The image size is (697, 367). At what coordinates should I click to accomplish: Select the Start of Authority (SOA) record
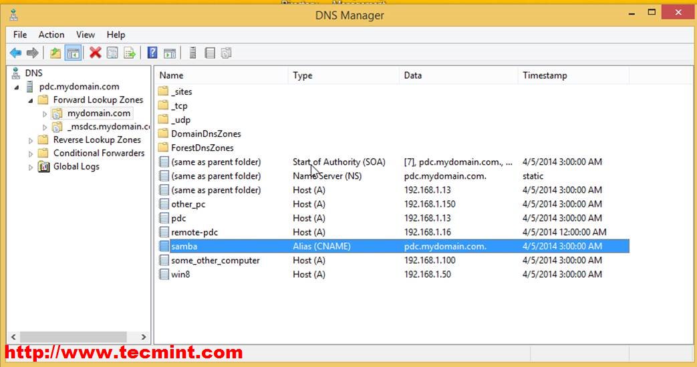(394, 162)
